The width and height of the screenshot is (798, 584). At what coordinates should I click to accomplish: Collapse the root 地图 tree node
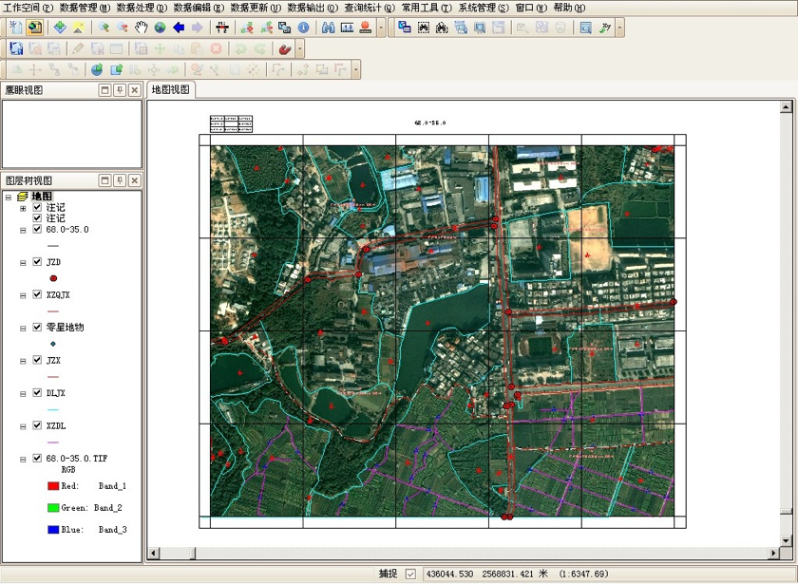[9, 197]
